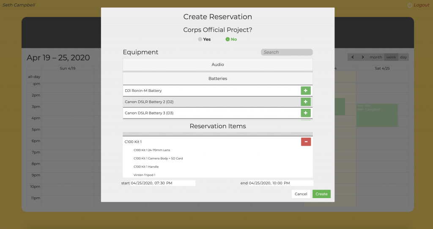Go to next week arrow
The height and width of the screenshot is (229, 433).
(363, 57)
